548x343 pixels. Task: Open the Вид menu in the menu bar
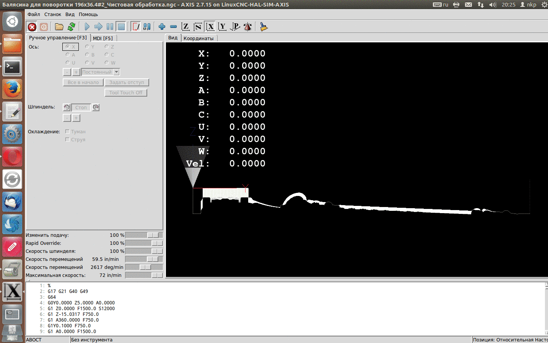pos(70,14)
